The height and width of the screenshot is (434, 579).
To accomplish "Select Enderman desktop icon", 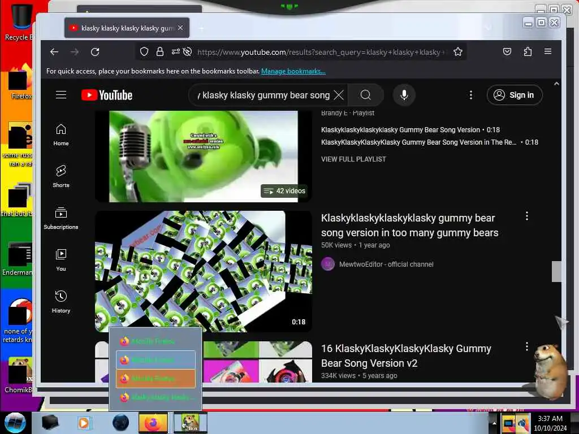I will point(17,259).
